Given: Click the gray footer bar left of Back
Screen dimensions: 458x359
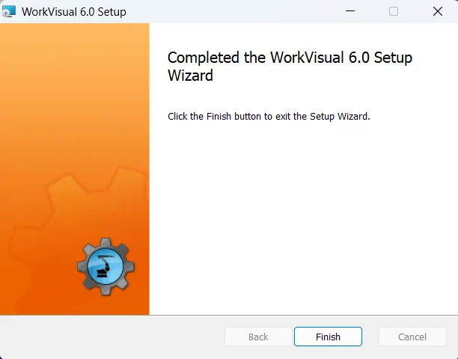Looking at the screenshot, I should [x=112, y=337].
